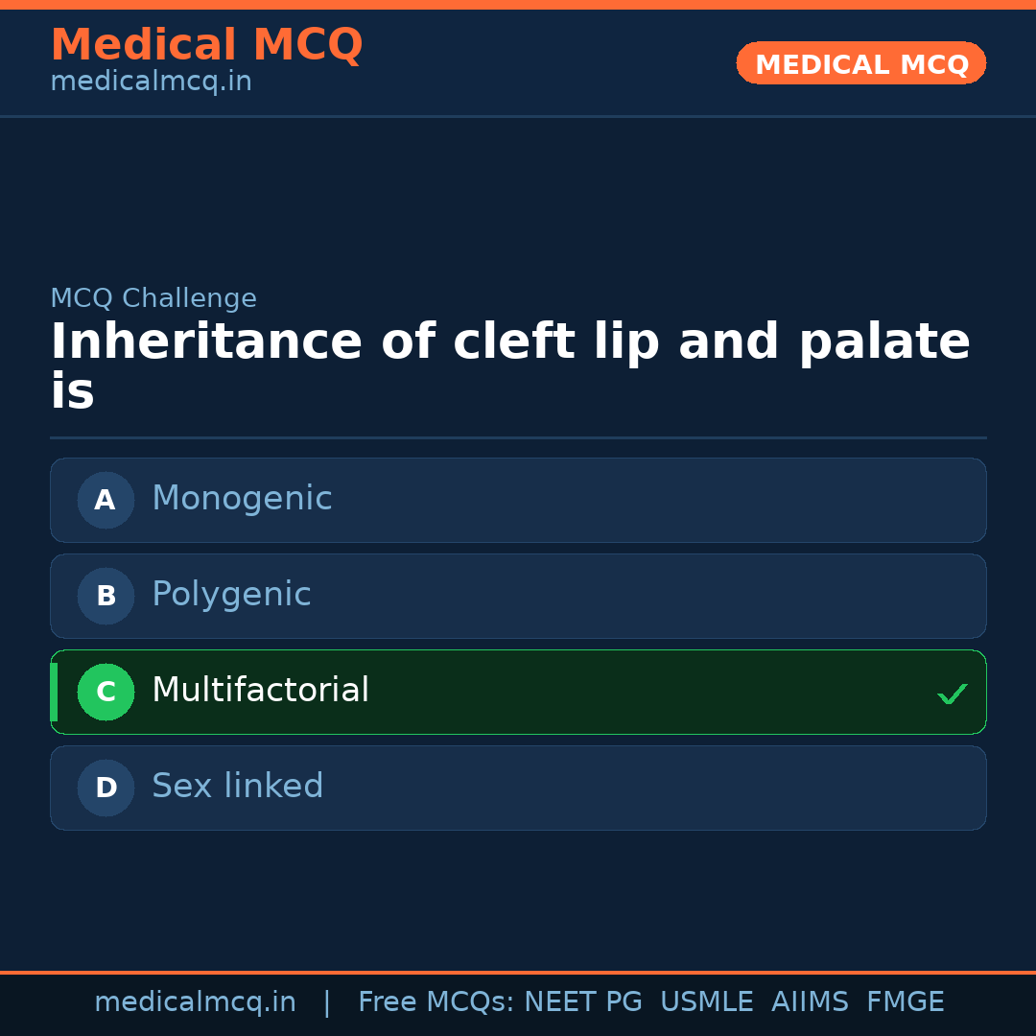Open medicalmcq.in link in the footer
This screenshot has height=1036, width=1036.
pos(195,1002)
